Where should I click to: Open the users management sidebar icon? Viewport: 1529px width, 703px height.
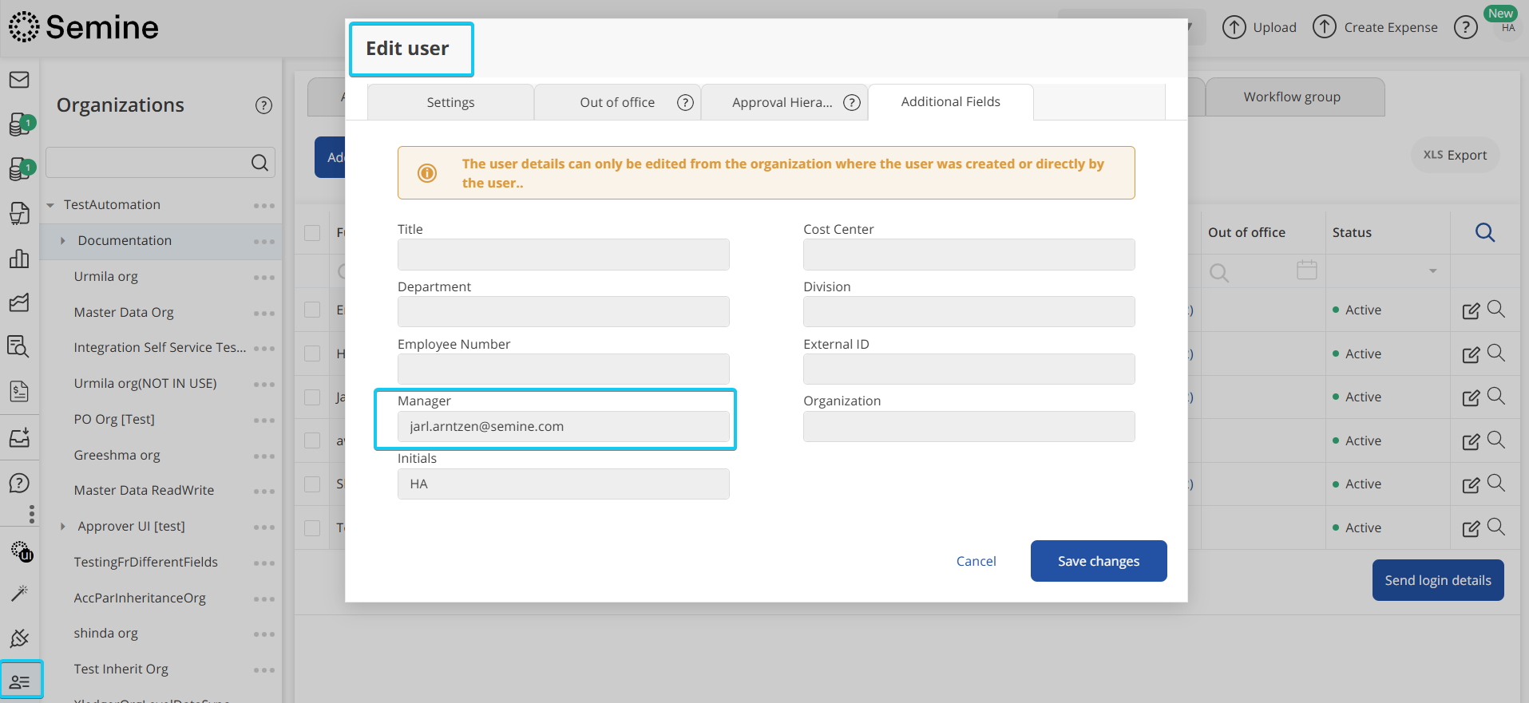pyautogui.click(x=20, y=681)
